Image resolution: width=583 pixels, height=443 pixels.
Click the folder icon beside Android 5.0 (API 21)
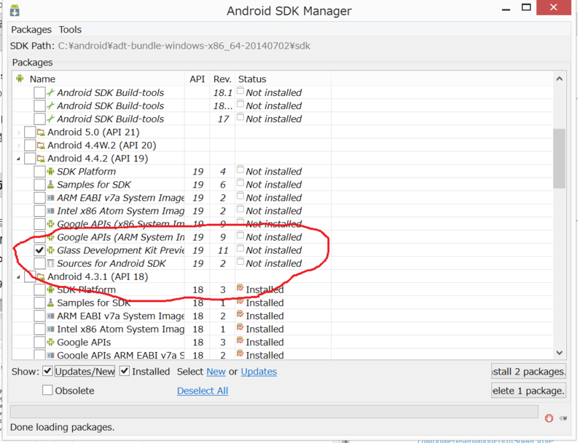click(x=41, y=132)
